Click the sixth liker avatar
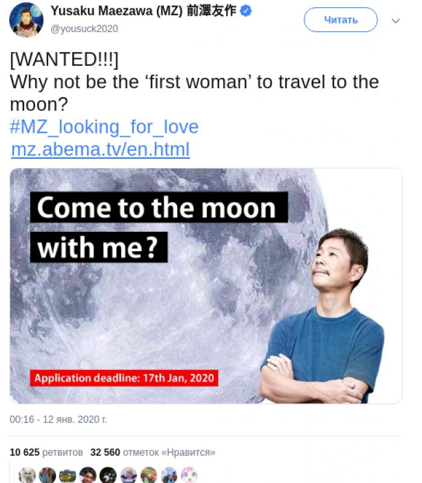422x483 pixels. [x=129, y=475]
